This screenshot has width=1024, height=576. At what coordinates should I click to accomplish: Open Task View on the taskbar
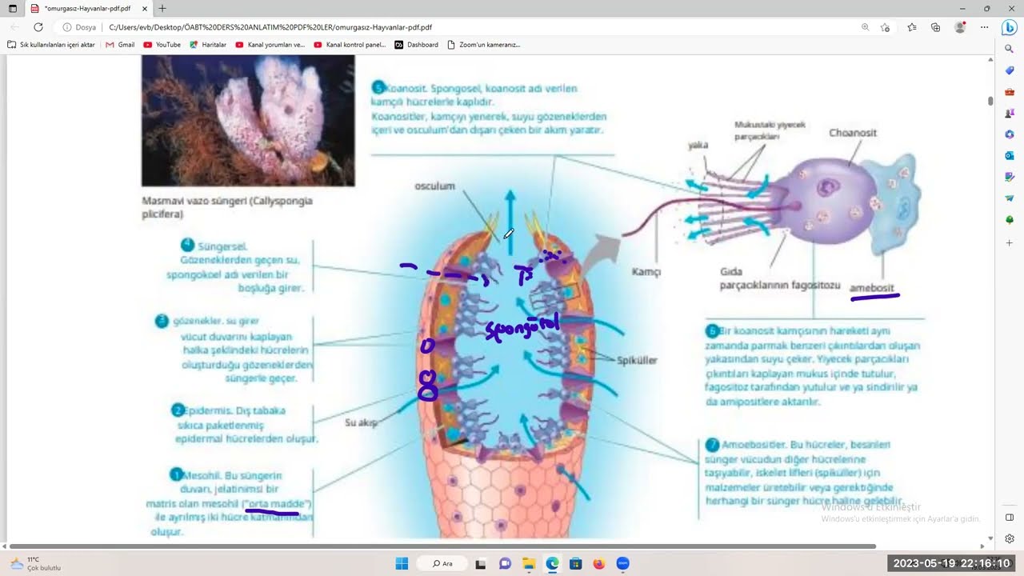pos(481,563)
